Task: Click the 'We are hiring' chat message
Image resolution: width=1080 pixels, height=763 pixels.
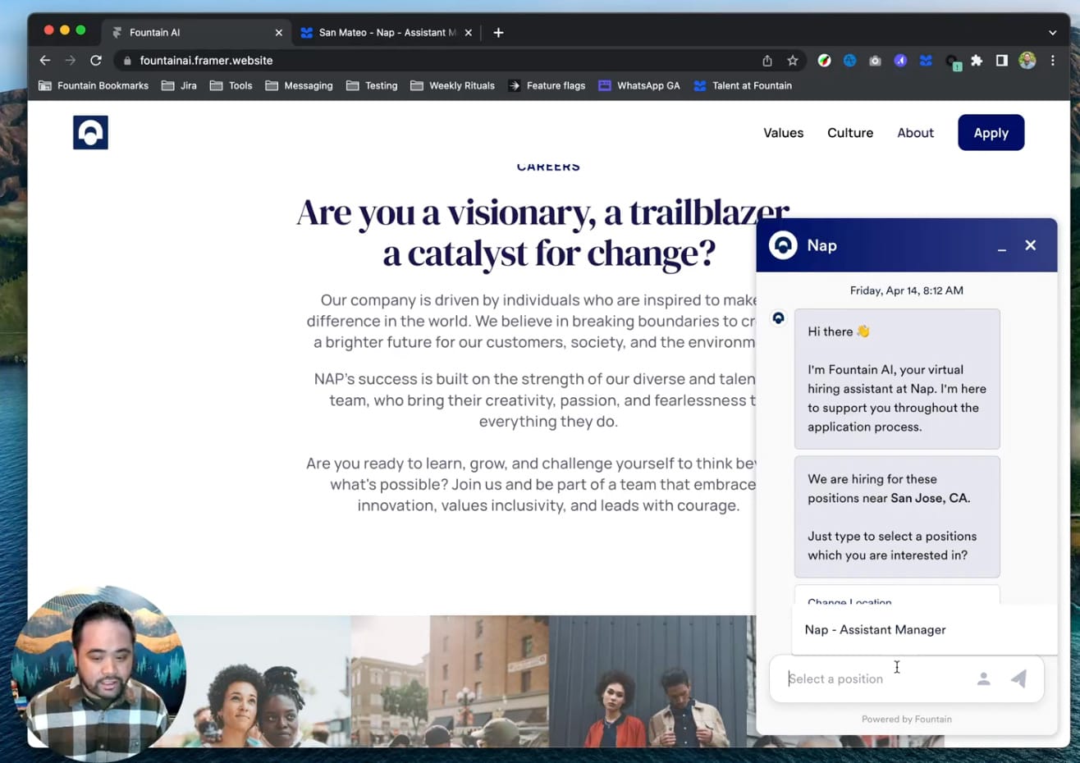Action: (897, 517)
